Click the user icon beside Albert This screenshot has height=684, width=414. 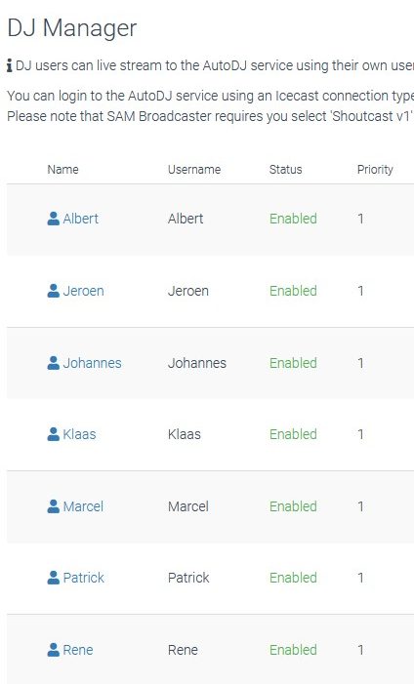click(x=54, y=219)
